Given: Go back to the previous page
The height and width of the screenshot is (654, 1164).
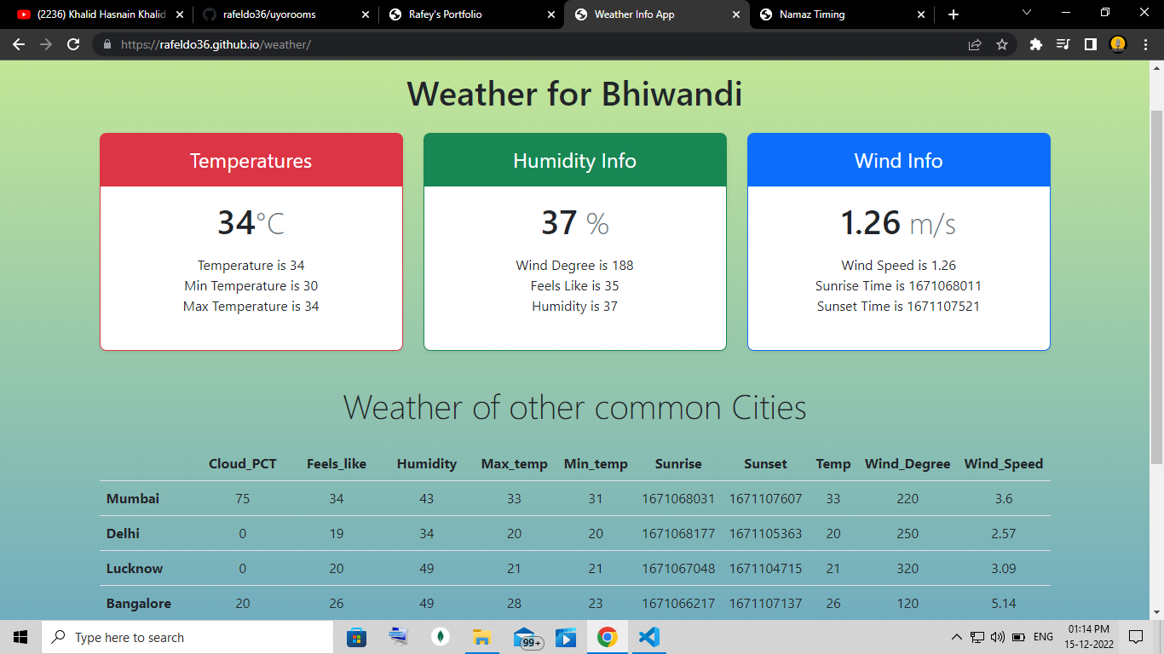Looking at the screenshot, I should 19,44.
